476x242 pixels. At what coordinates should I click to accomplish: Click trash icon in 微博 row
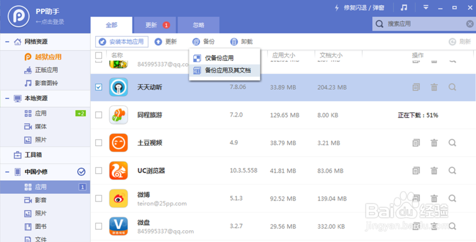click(x=434, y=198)
